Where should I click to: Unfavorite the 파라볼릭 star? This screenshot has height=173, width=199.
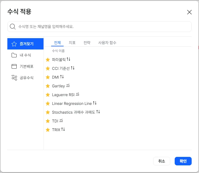[x=48, y=60]
